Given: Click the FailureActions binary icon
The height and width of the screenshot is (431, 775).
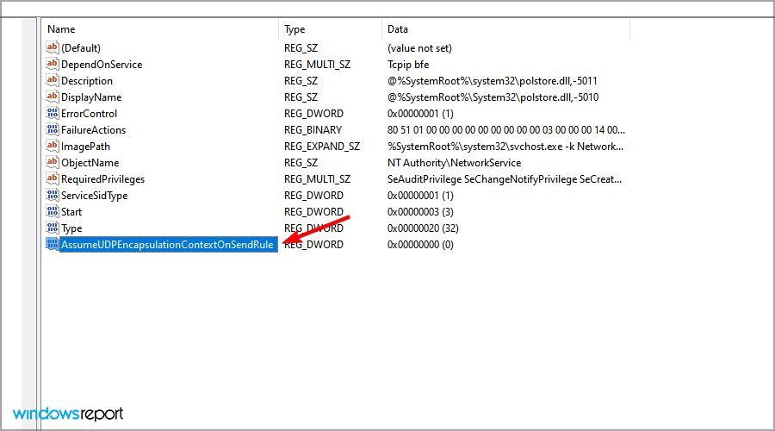Looking at the screenshot, I should click(52, 129).
